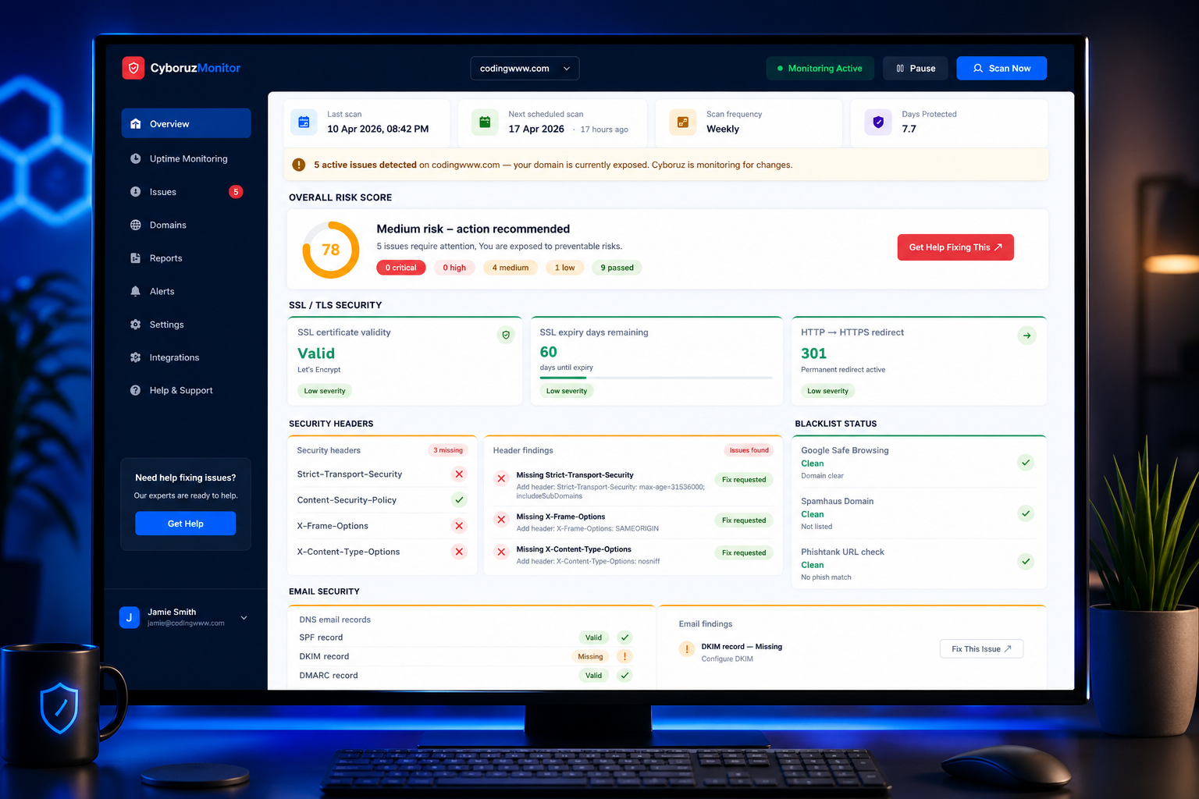Open the codingwww.com domain dropdown
1199x799 pixels.
[x=524, y=68]
